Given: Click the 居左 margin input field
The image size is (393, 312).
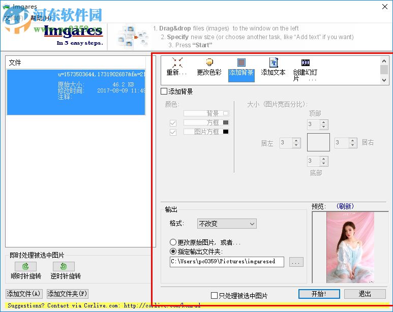Looking at the screenshot, I should 286,143.
